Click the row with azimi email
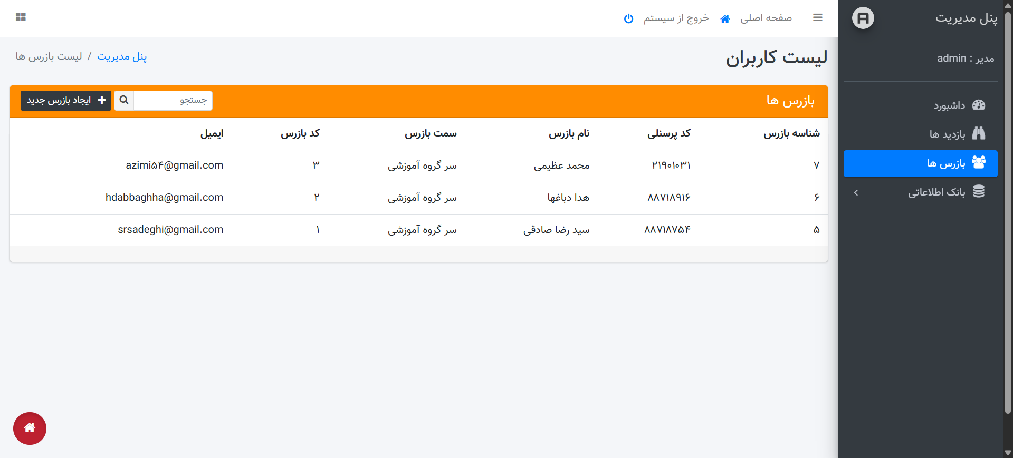This screenshot has height=458, width=1013. point(418,165)
